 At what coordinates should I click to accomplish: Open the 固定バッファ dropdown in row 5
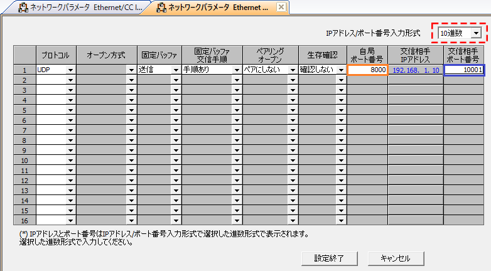176,110
